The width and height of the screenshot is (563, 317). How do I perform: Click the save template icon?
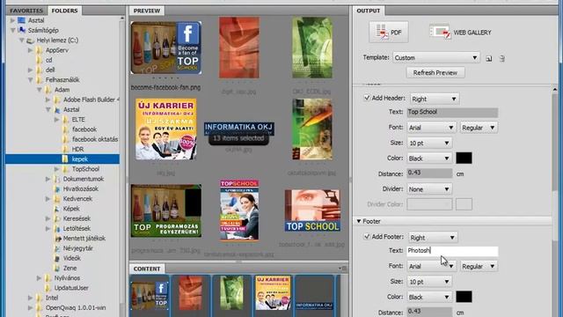tap(489, 58)
